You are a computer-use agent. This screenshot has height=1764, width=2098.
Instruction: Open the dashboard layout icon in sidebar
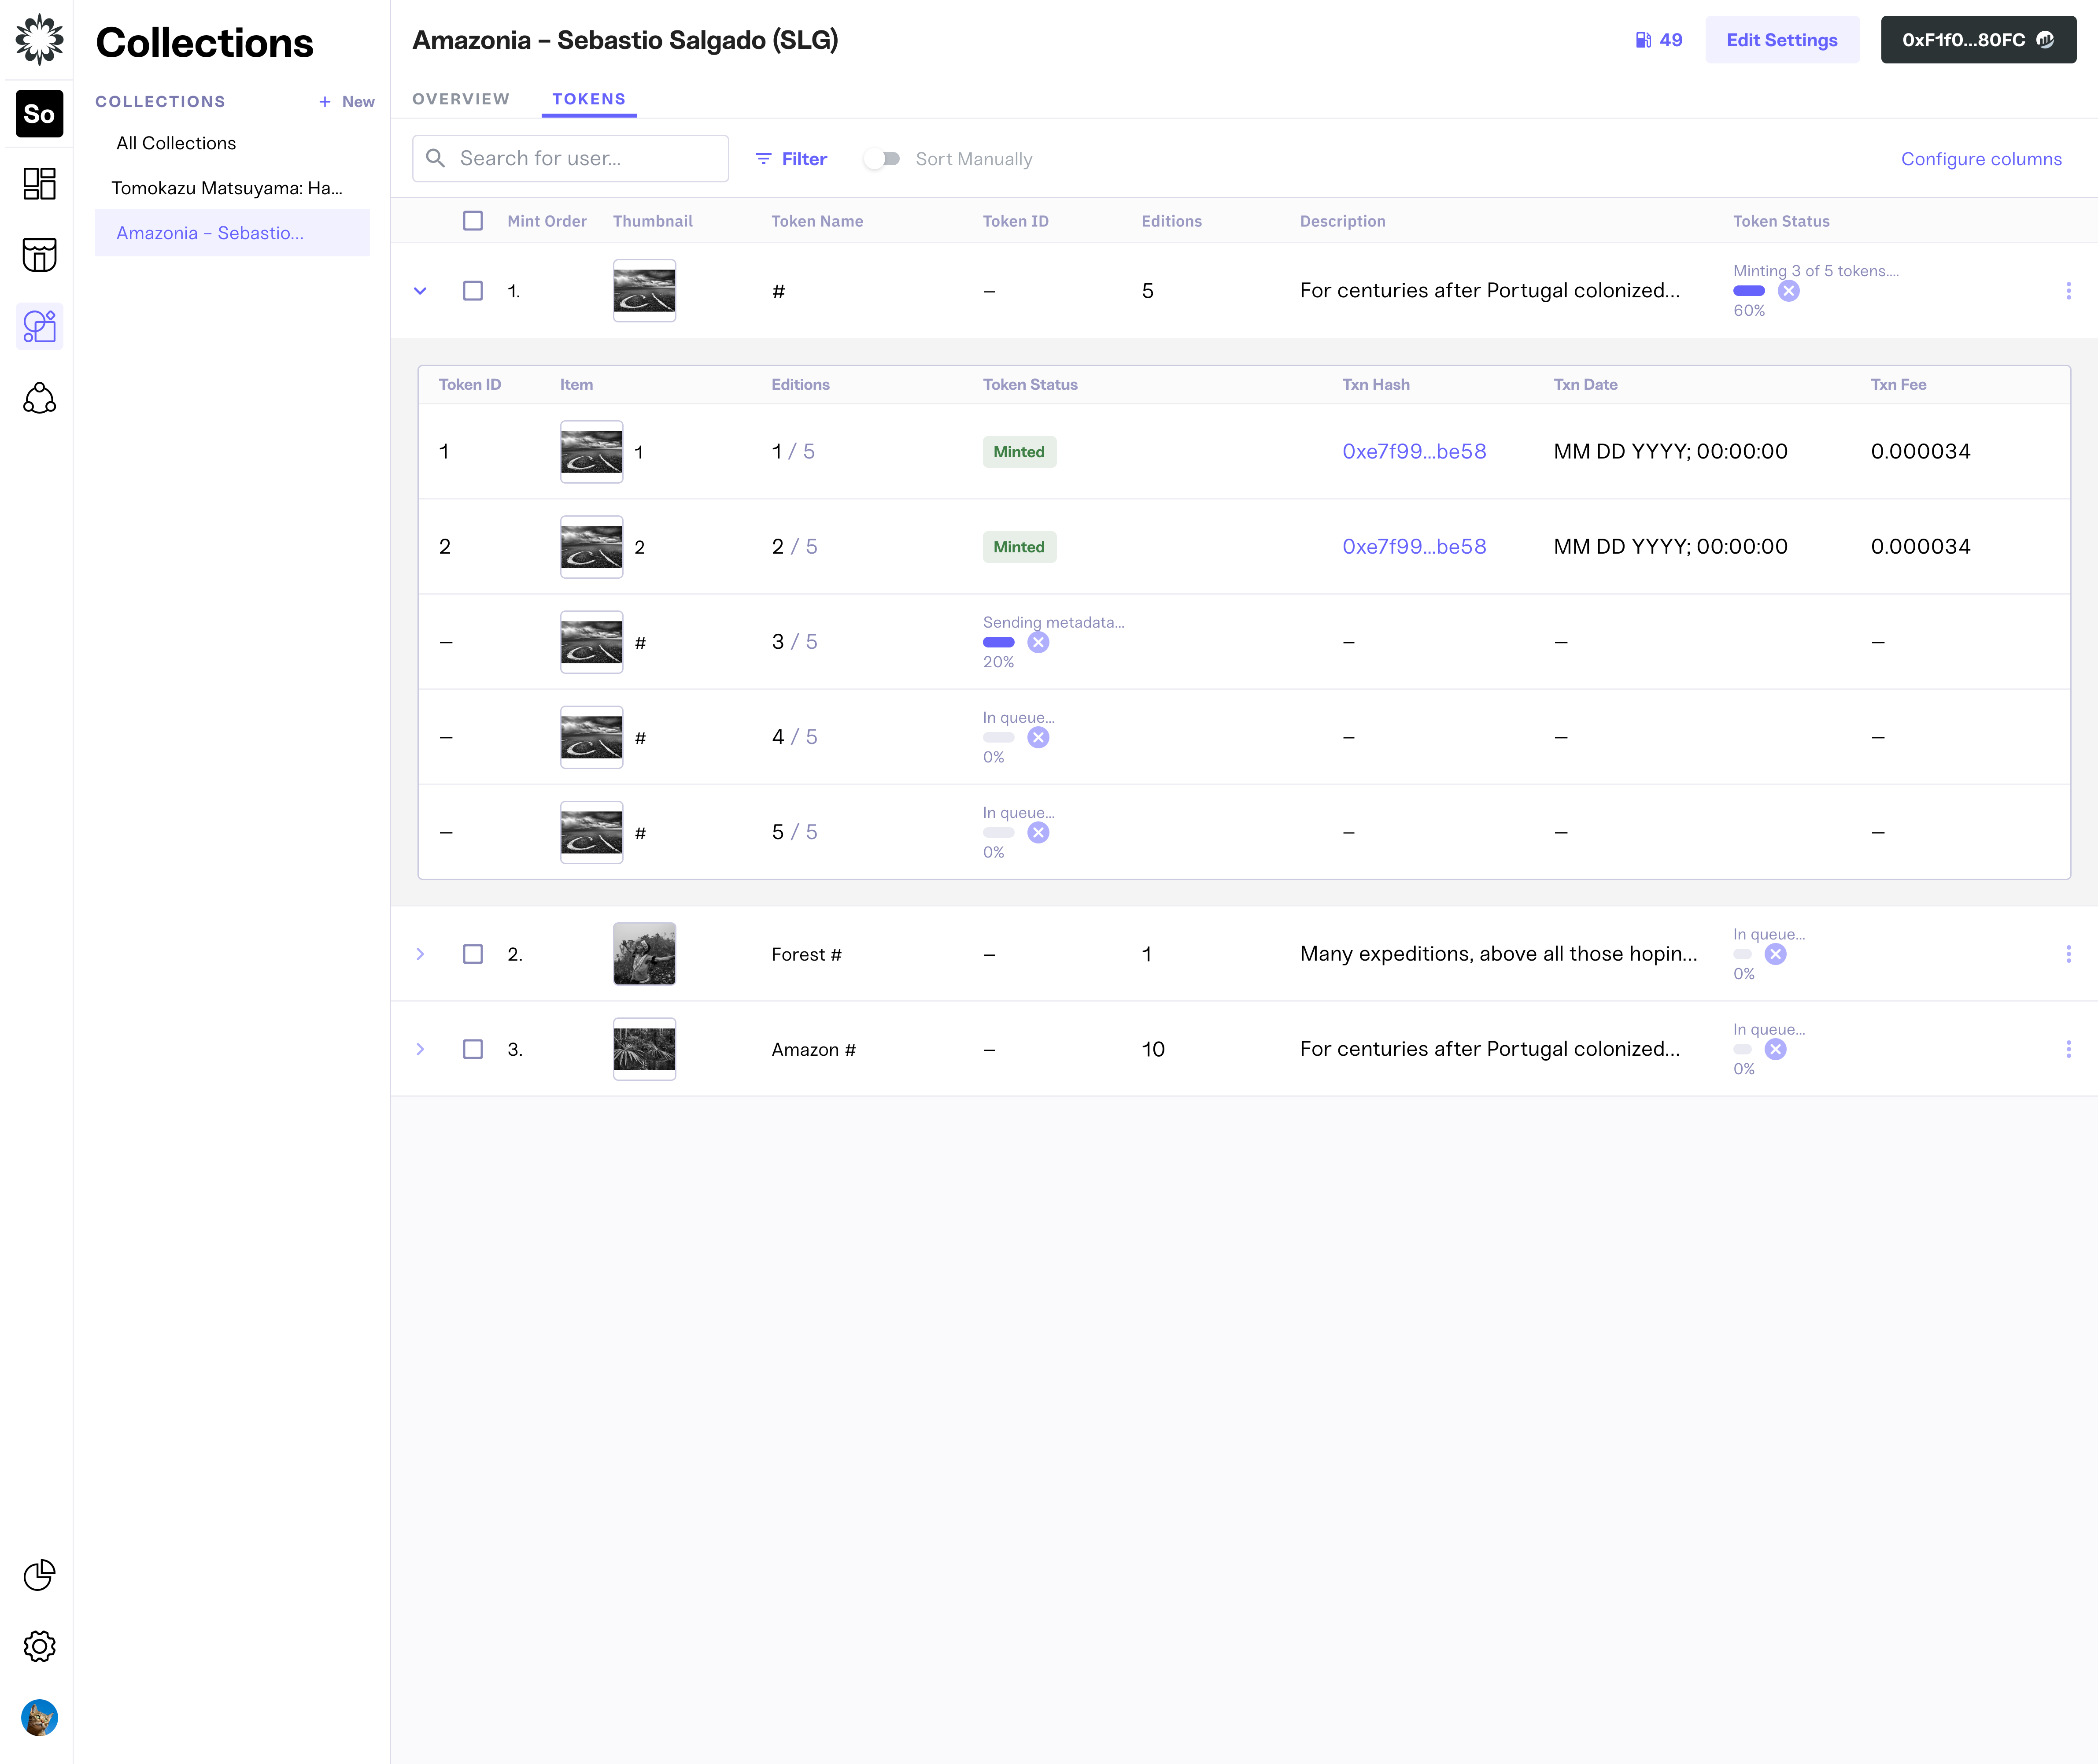39,184
